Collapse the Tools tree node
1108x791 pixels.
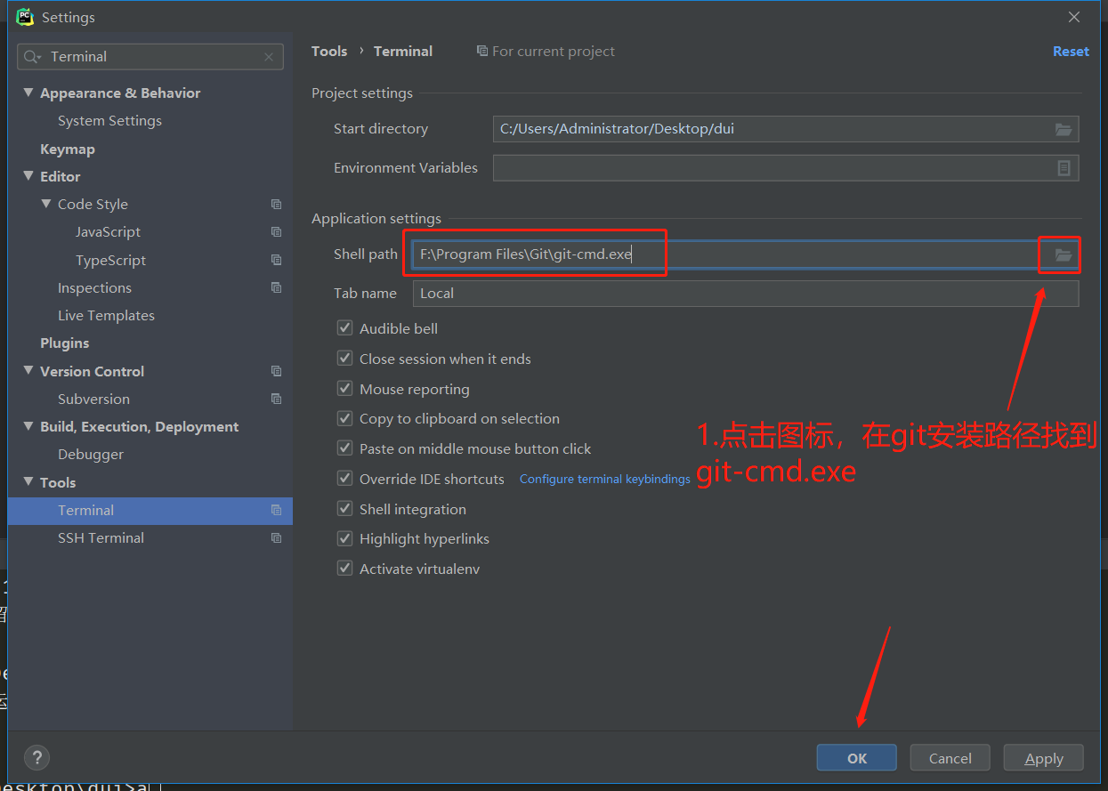(28, 483)
